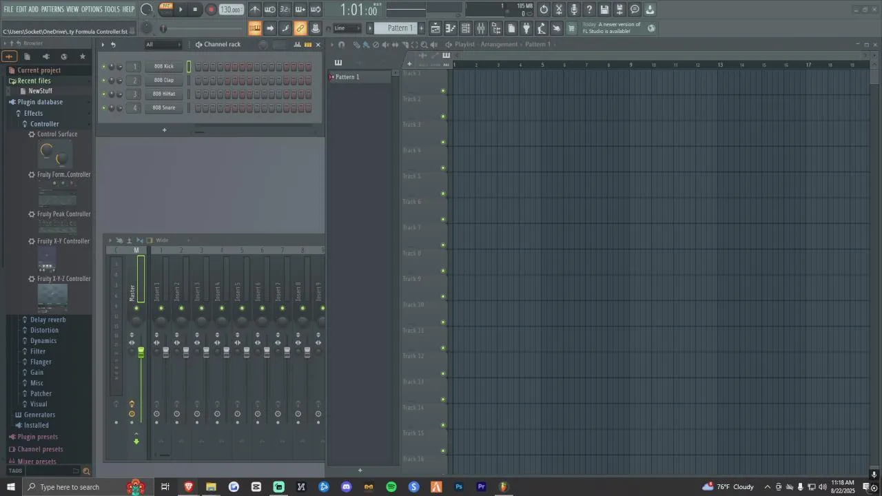Viewport: 882px width, 496px height.
Task: Toggle the typing keyboard to piano icon
Action: point(255,28)
